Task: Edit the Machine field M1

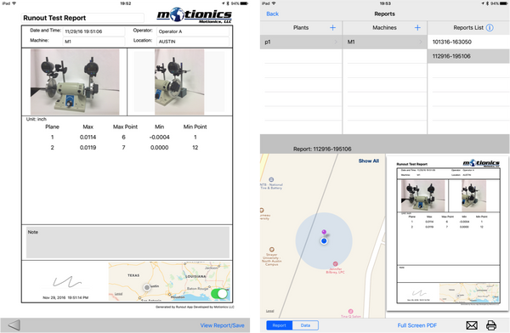Action: click(x=93, y=42)
